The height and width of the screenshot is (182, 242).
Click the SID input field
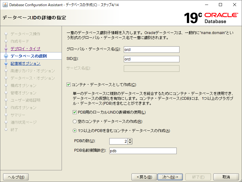click(151, 59)
